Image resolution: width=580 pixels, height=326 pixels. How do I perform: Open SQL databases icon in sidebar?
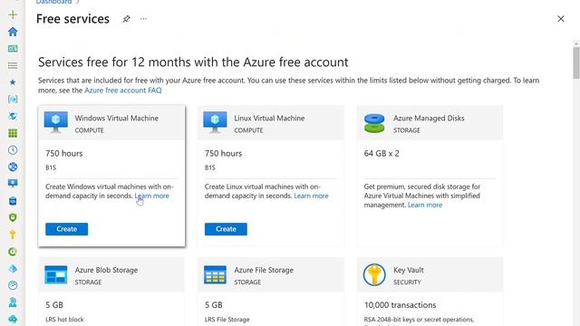pyautogui.click(x=13, y=201)
